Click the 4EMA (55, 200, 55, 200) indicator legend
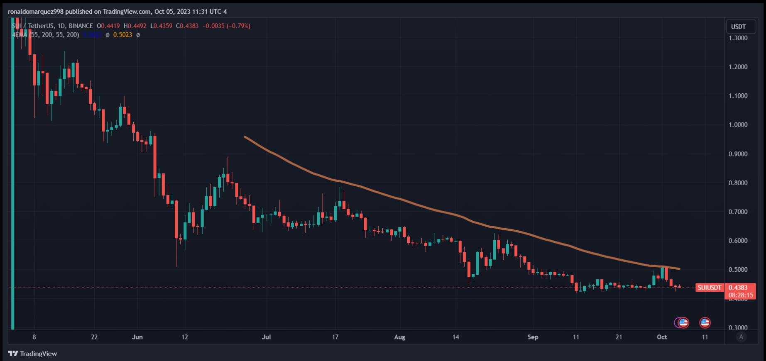This screenshot has height=361, width=766. (45, 35)
